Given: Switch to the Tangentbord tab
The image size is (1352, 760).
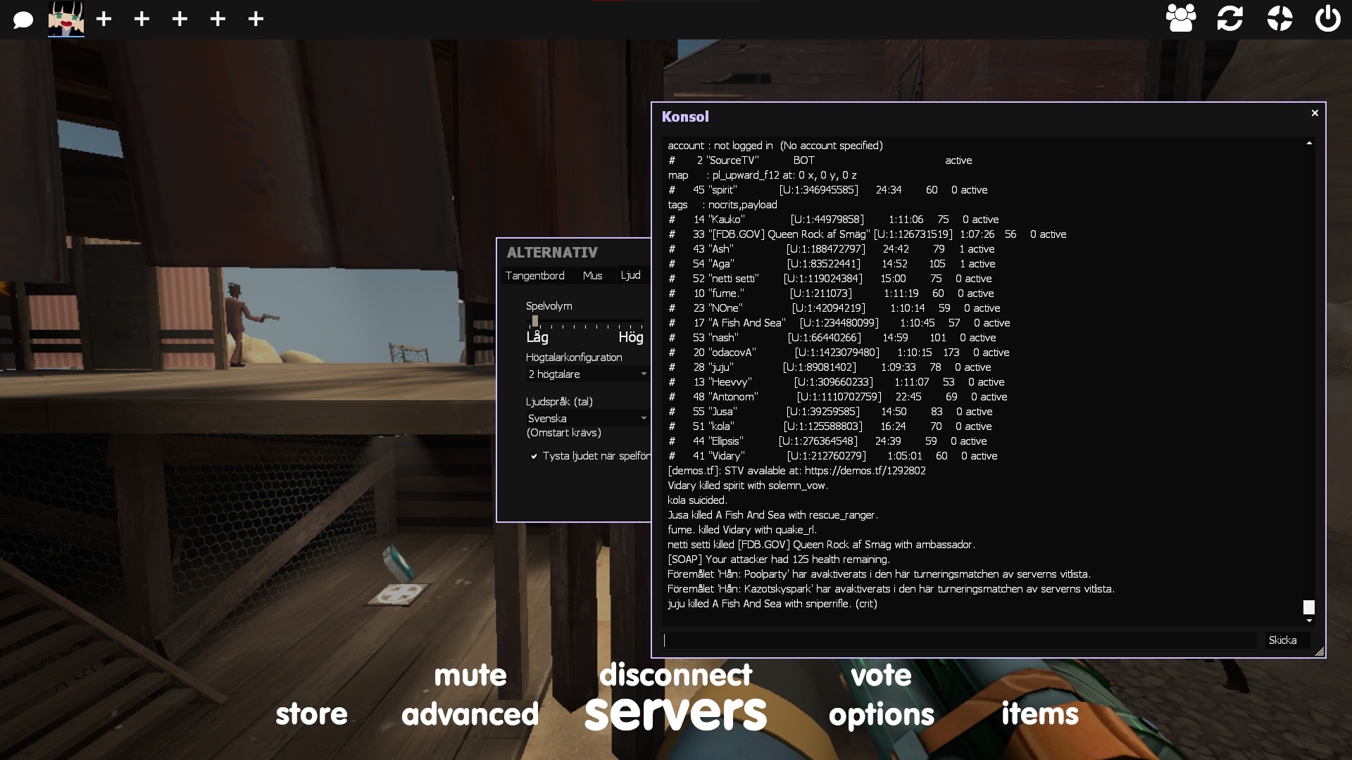Looking at the screenshot, I should pyautogui.click(x=535, y=276).
